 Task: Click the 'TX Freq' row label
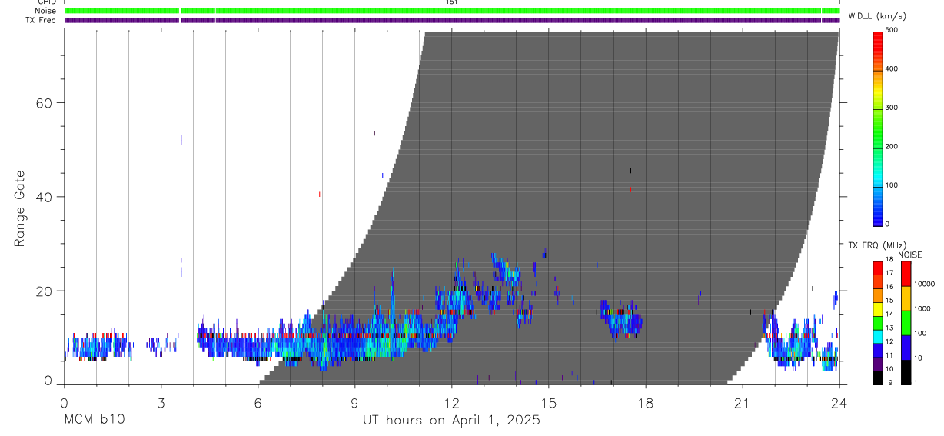[41, 20]
